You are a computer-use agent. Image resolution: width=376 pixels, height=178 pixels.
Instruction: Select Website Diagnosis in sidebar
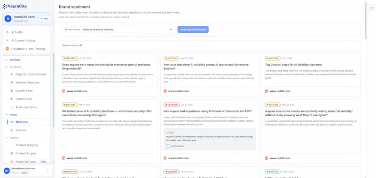(28, 82)
